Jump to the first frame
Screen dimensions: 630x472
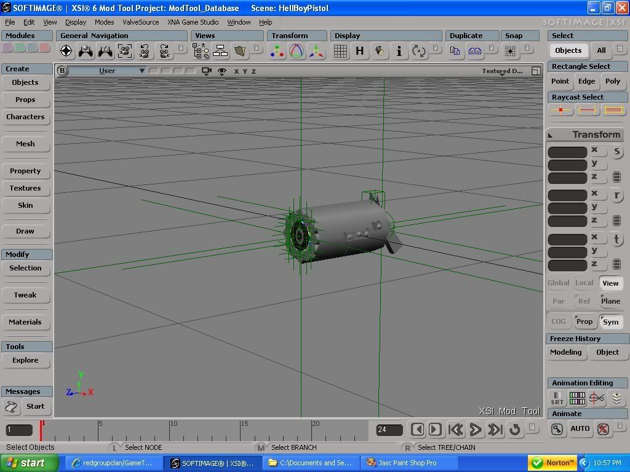pyautogui.click(x=456, y=430)
